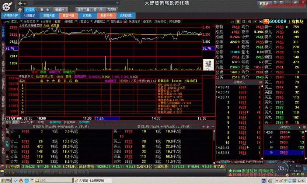Open the 基金 menu tab
The image size is (307, 184).
pos(45,10)
